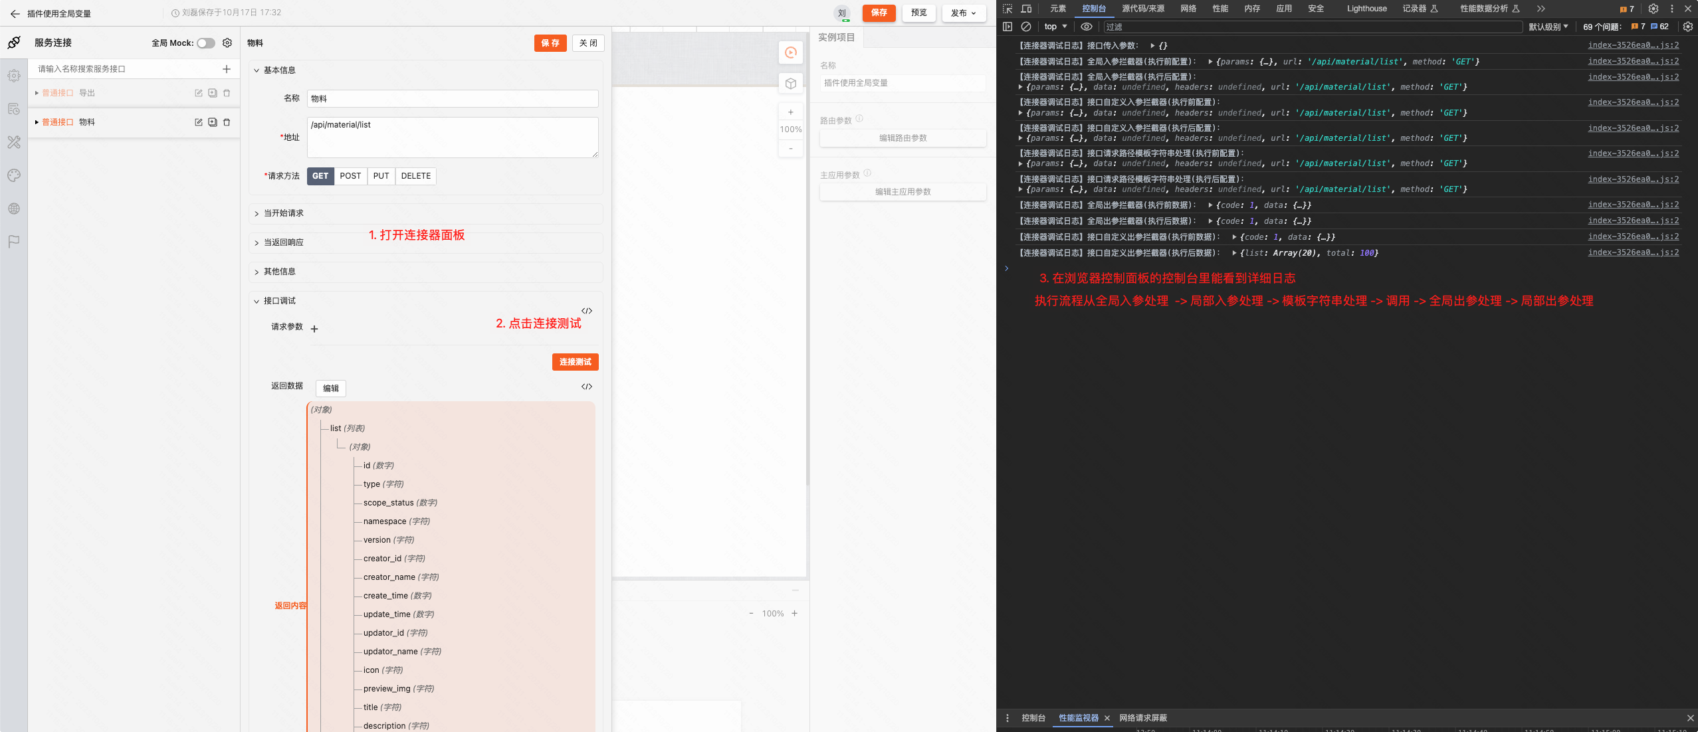The image size is (1698, 732).
Task: Toggle code view icon beside 返回数据
Action: coord(587,387)
